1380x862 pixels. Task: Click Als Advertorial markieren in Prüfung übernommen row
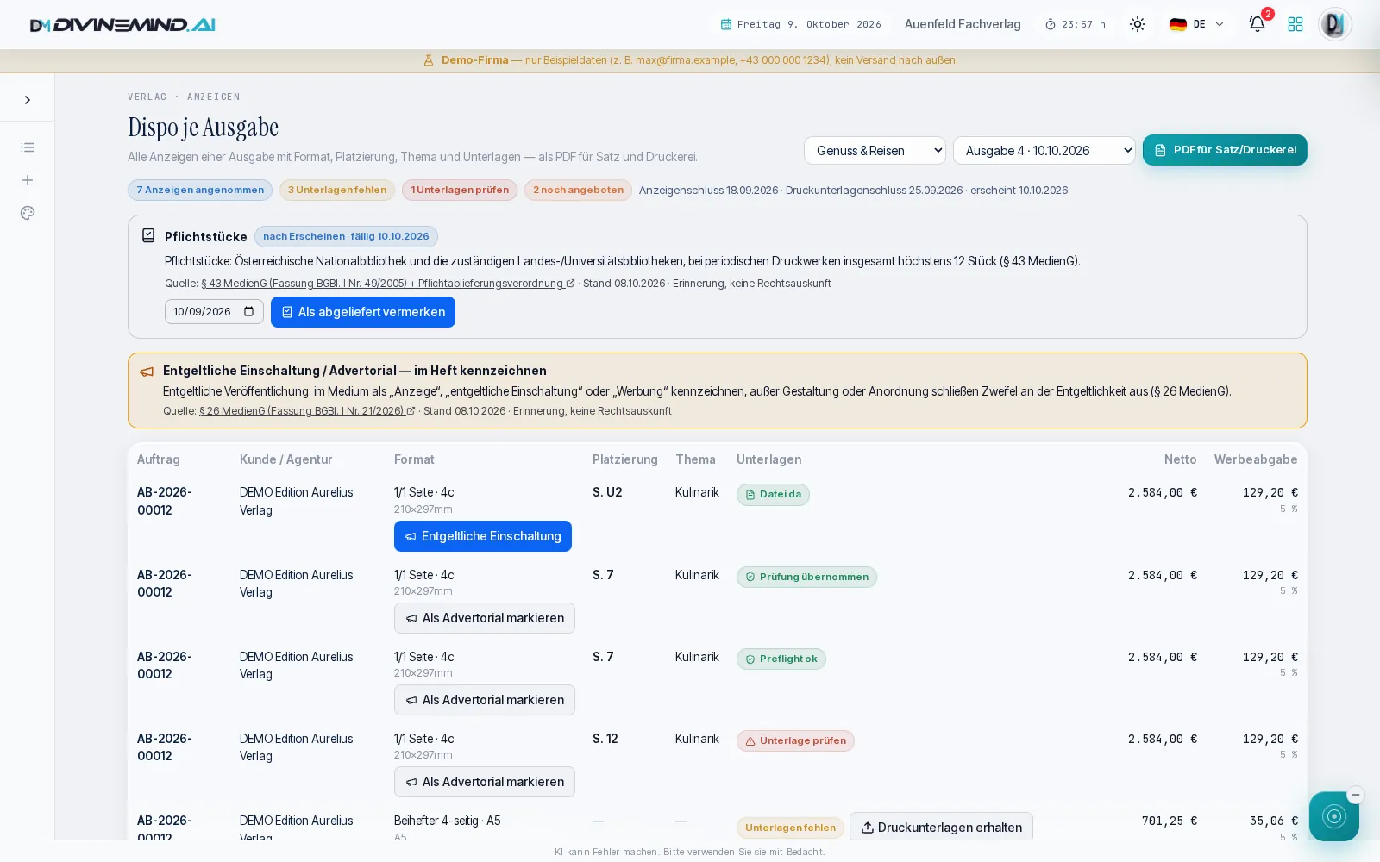click(485, 618)
